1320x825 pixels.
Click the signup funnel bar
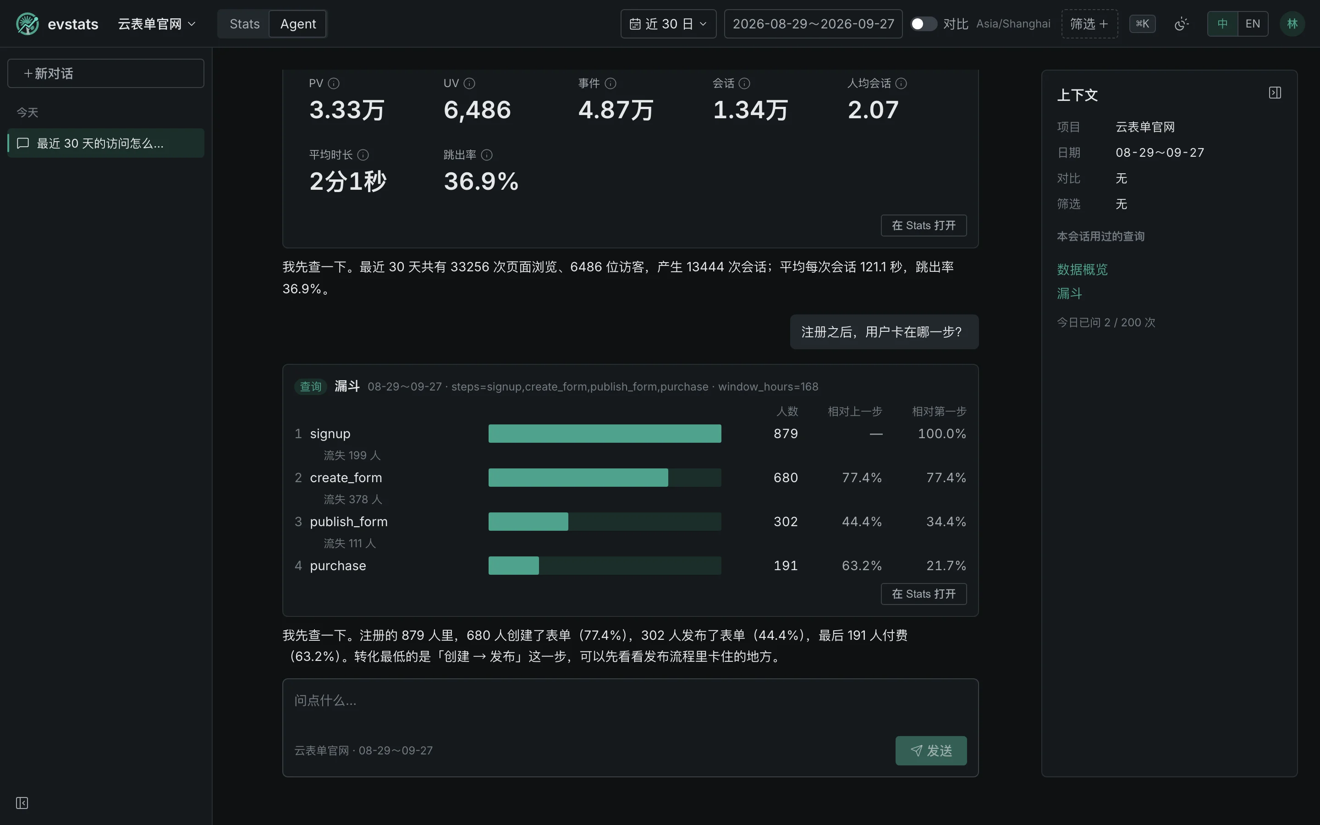coord(605,434)
